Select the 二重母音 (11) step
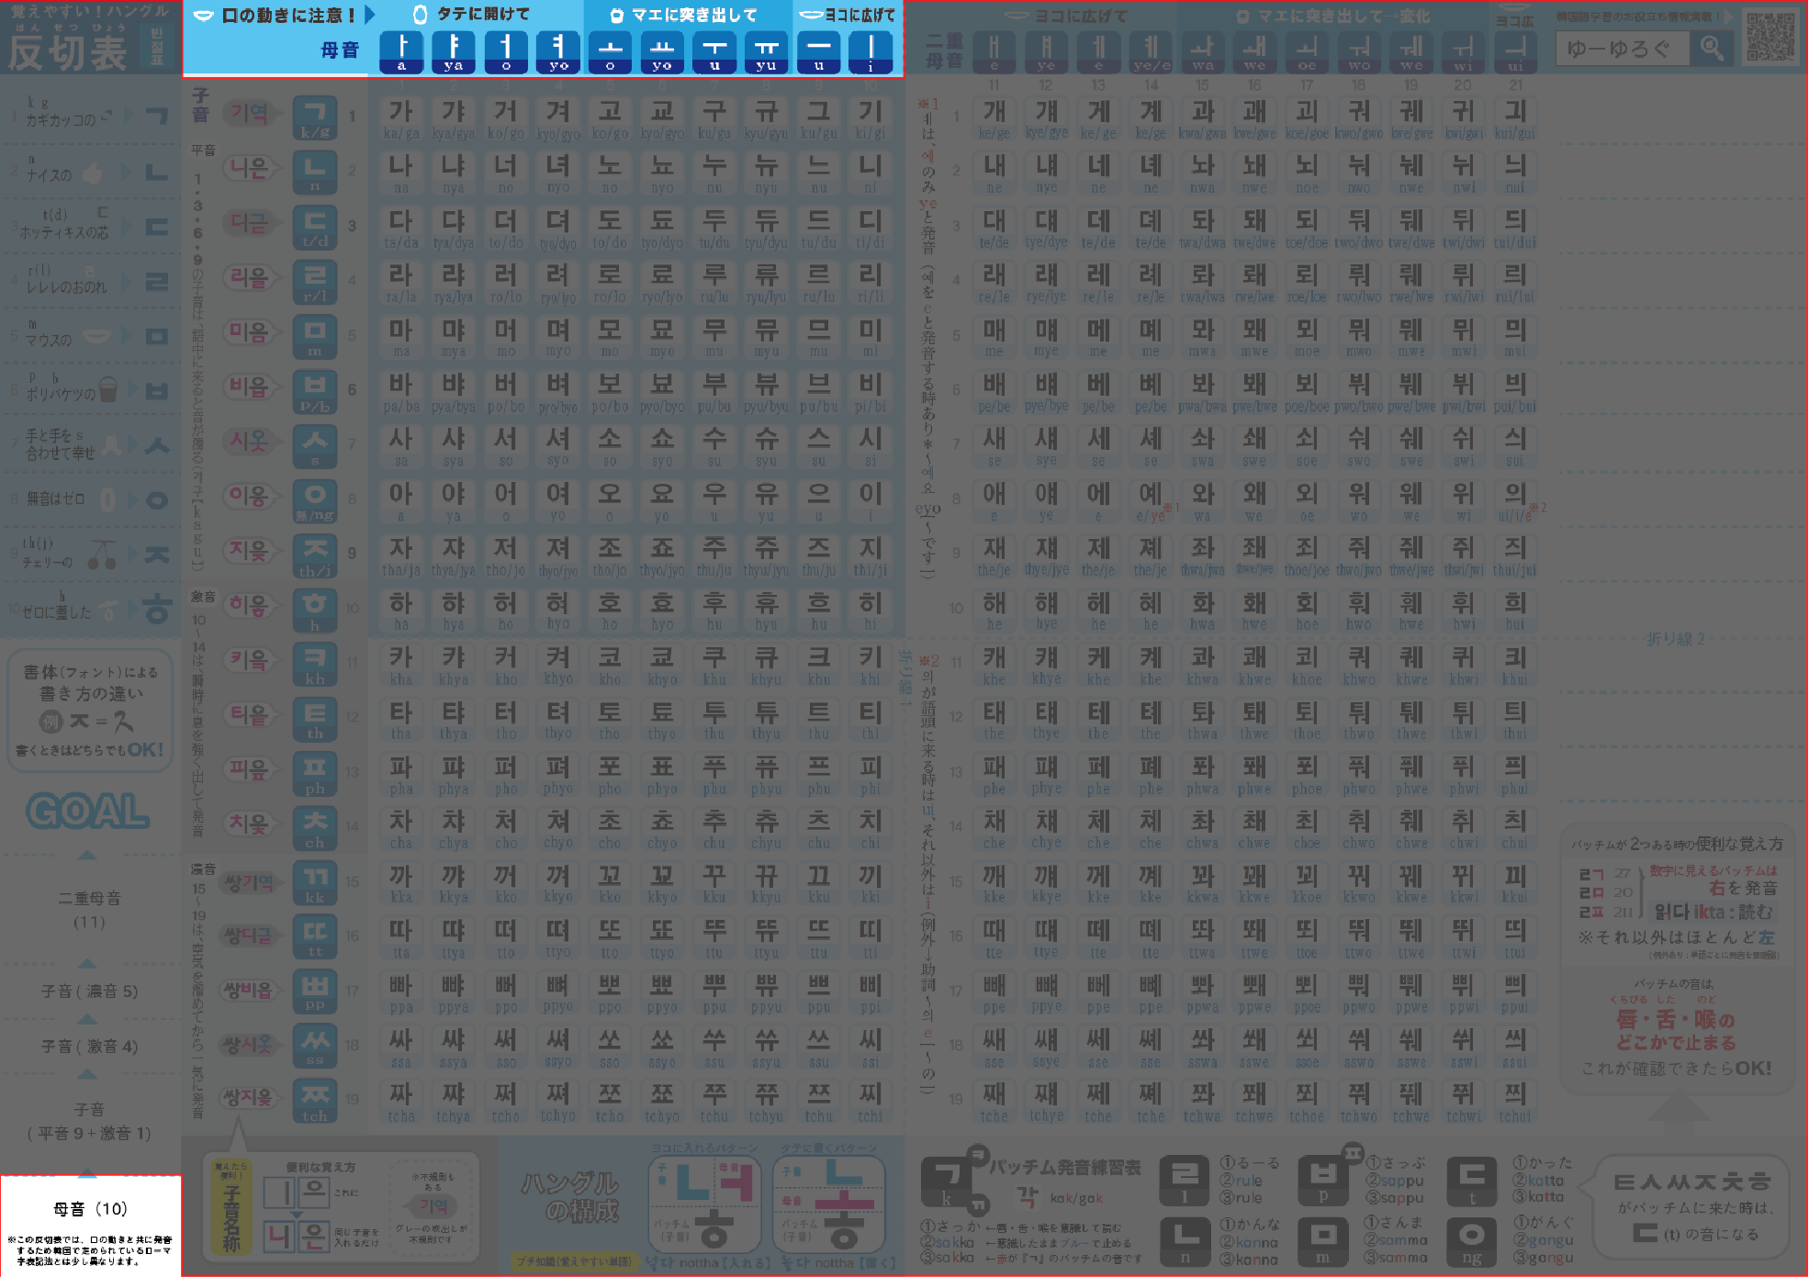 tap(89, 909)
